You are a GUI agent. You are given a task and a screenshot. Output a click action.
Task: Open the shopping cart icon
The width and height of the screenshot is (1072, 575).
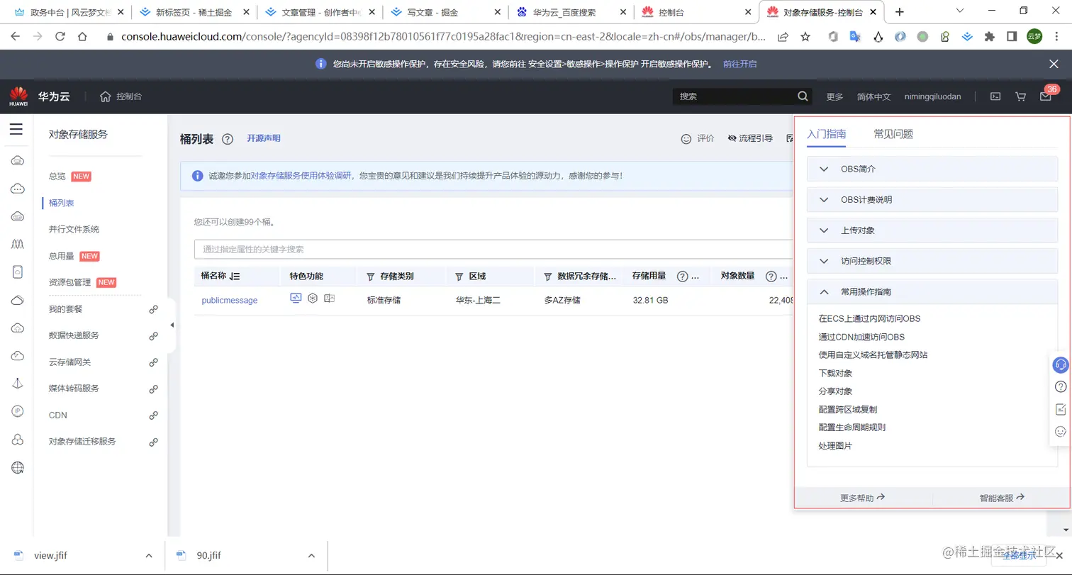1021,96
